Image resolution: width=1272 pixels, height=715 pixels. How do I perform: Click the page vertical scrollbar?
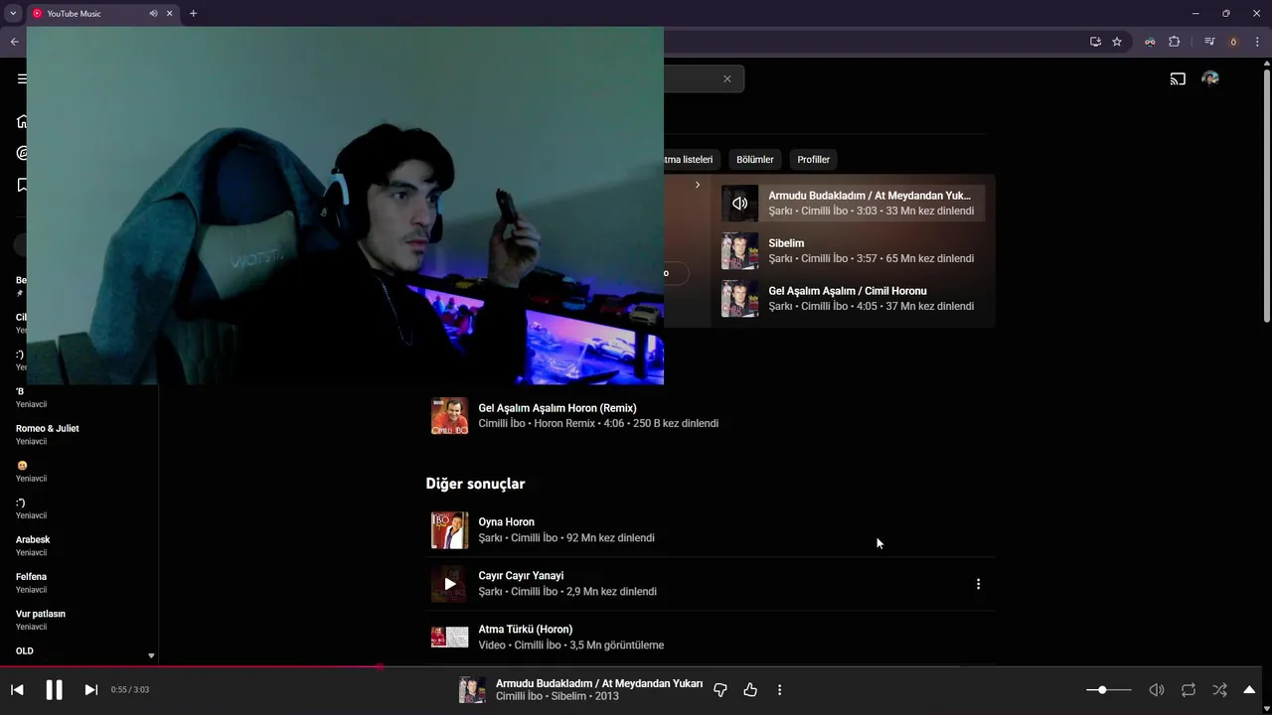click(x=1266, y=194)
